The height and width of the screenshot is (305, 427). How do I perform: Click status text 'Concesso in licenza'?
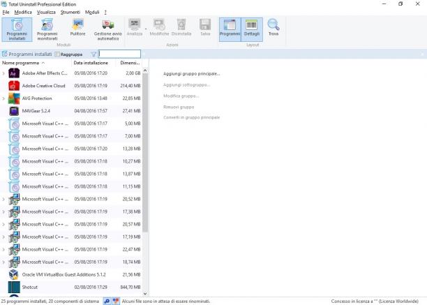pyautogui.click(x=349, y=302)
